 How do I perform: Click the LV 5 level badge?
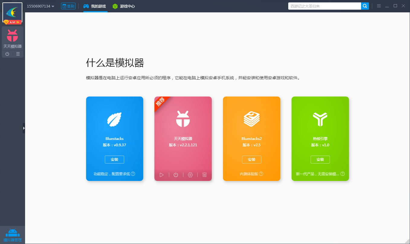[12, 22]
